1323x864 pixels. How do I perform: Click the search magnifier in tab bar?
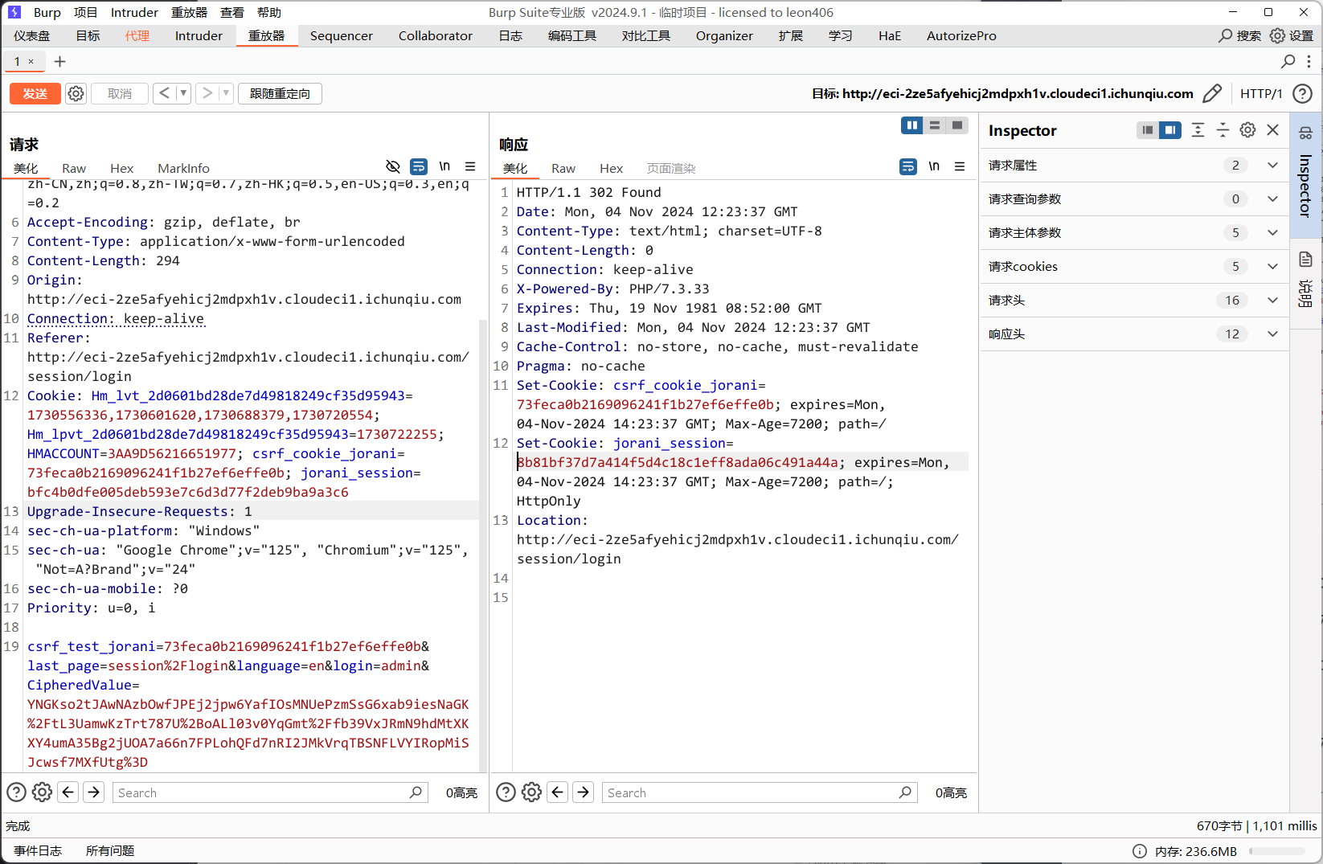pos(1288,61)
